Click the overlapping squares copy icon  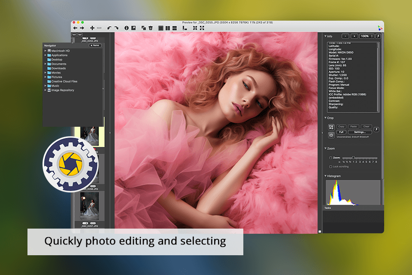(144, 28)
